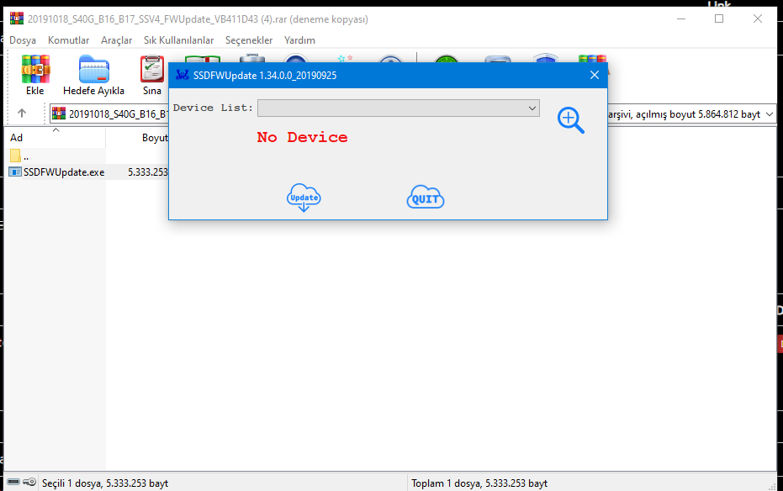Click the red 'No Device' message
The height and width of the screenshot is (491, 783).
(302, 137)
